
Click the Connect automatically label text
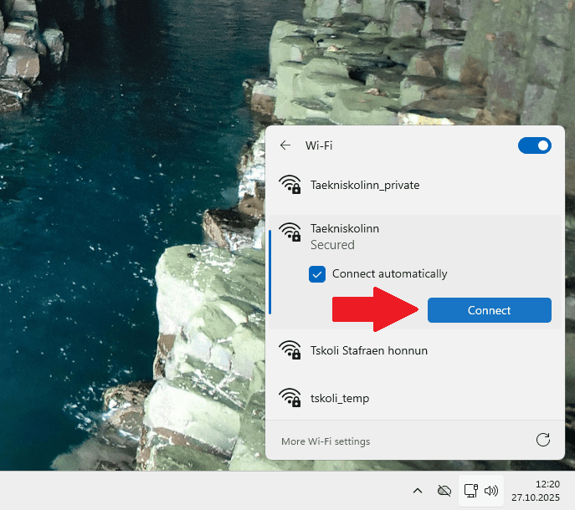389,274
